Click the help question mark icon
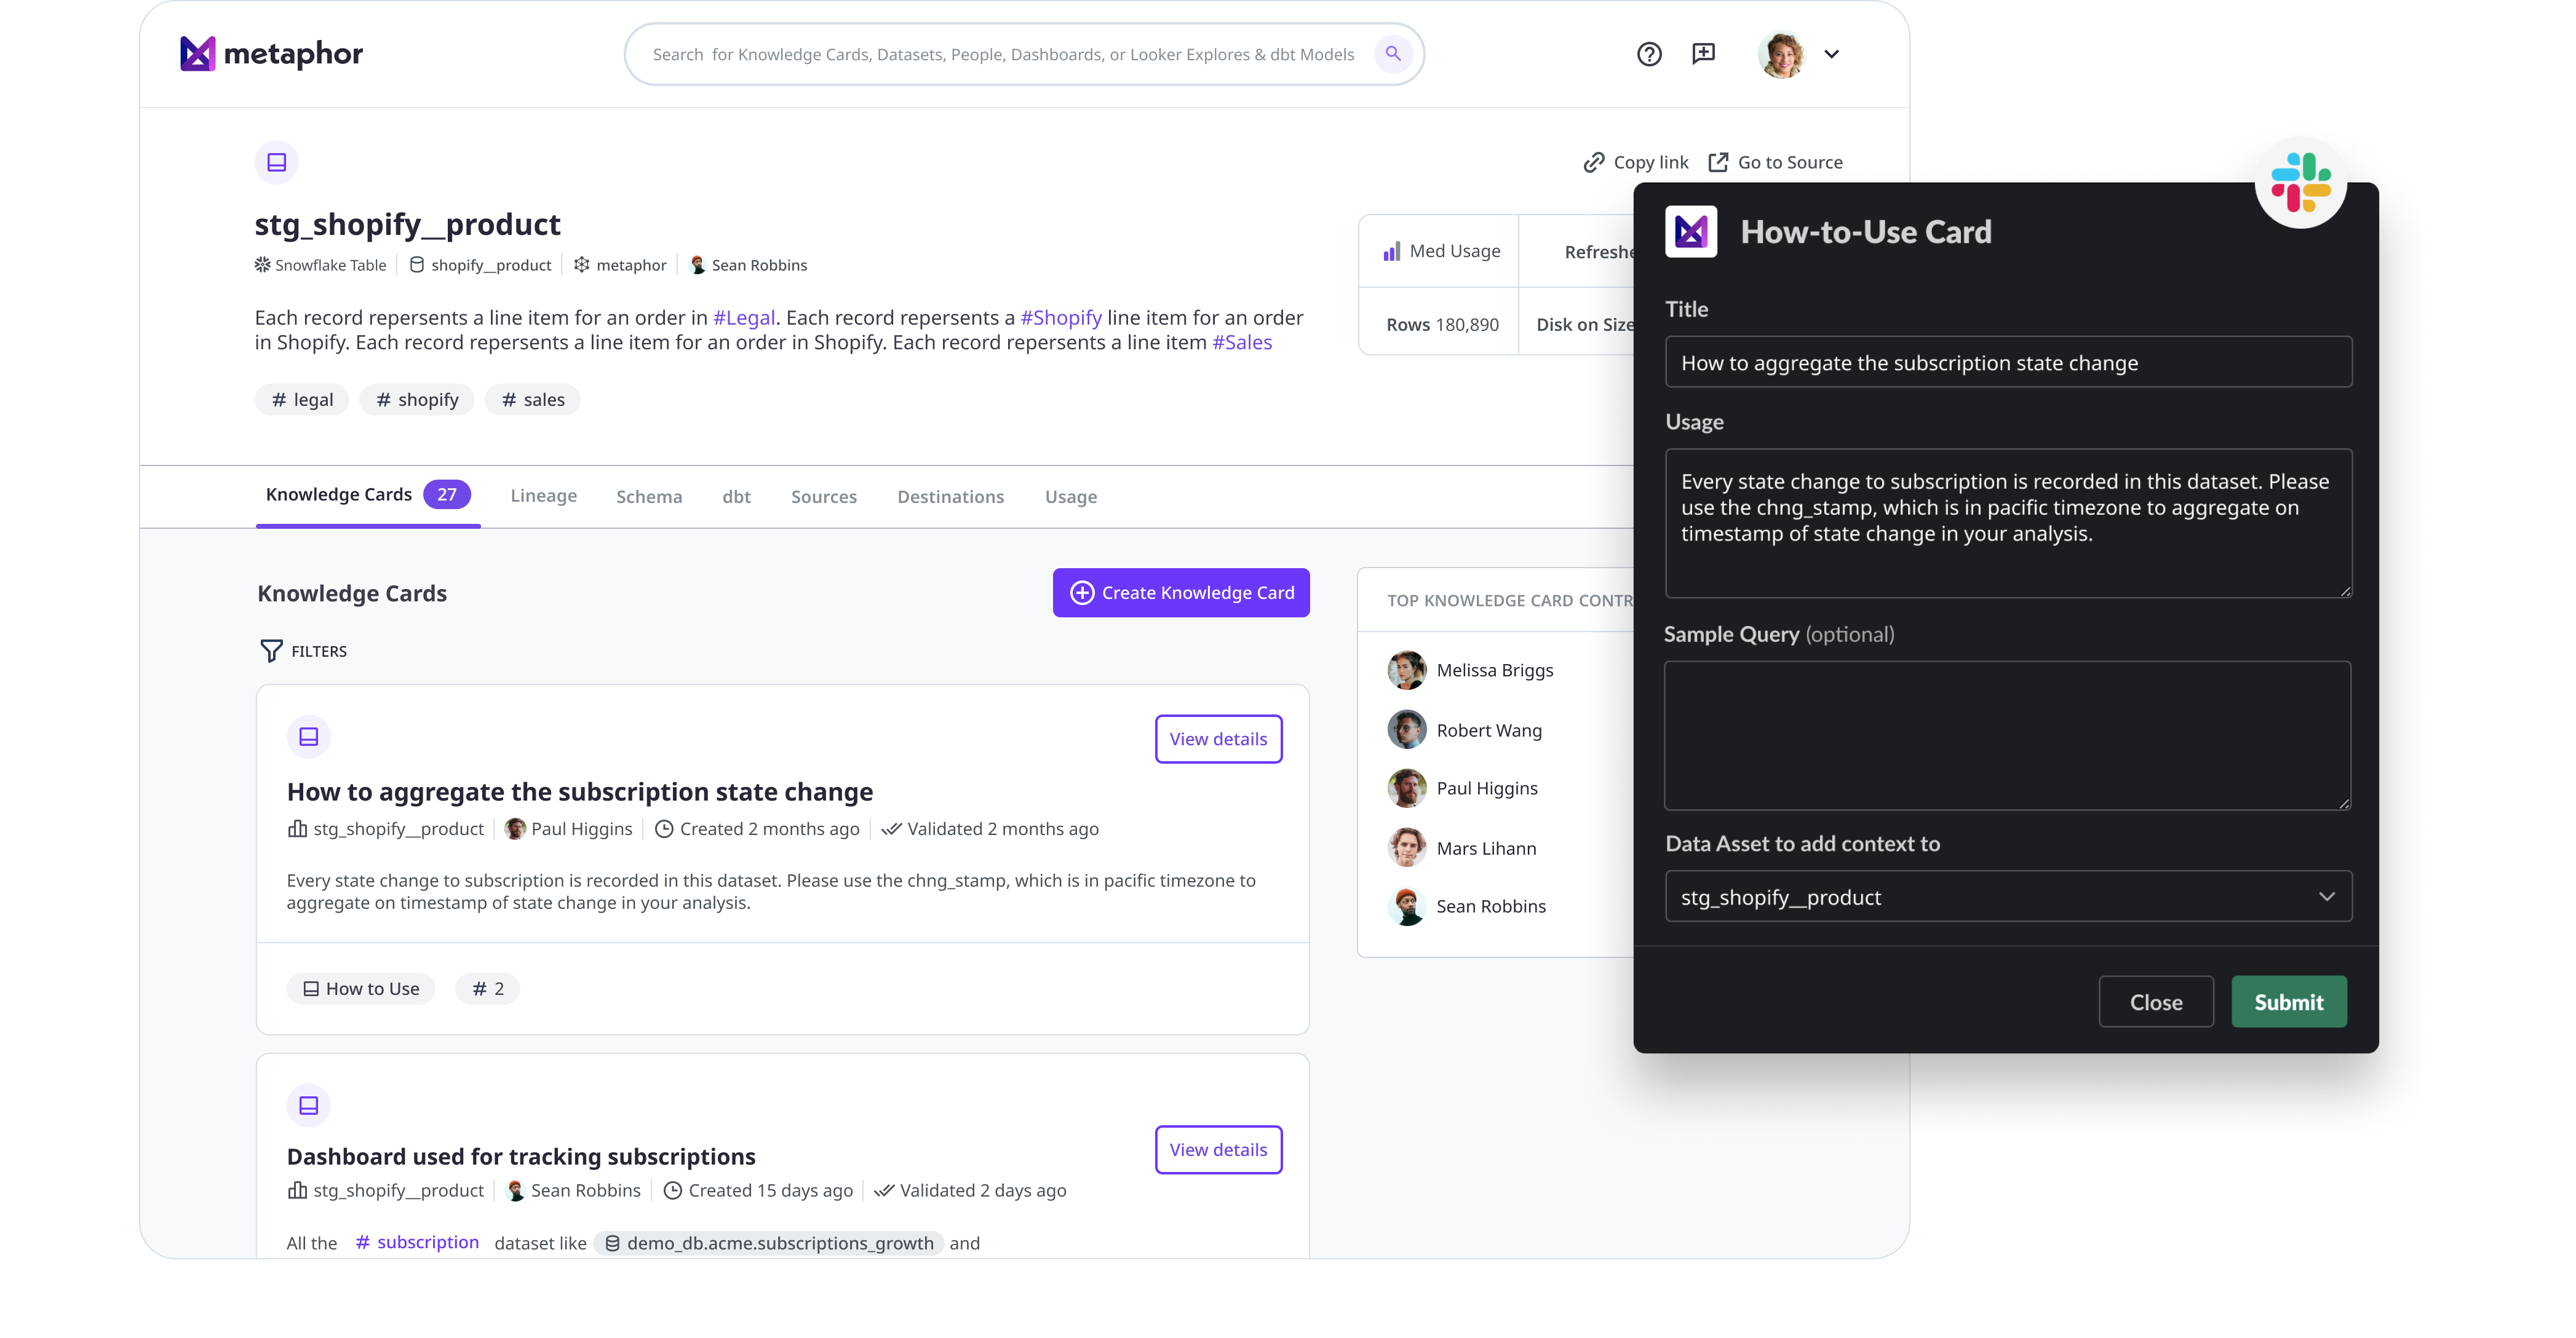The height and width of the screenshot is (1338, 2576). [x=1649, y=54]
